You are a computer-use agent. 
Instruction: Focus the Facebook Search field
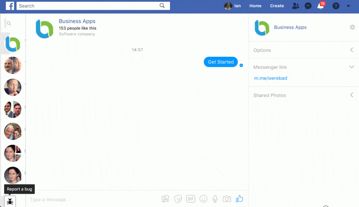click(x=93, y=6)
